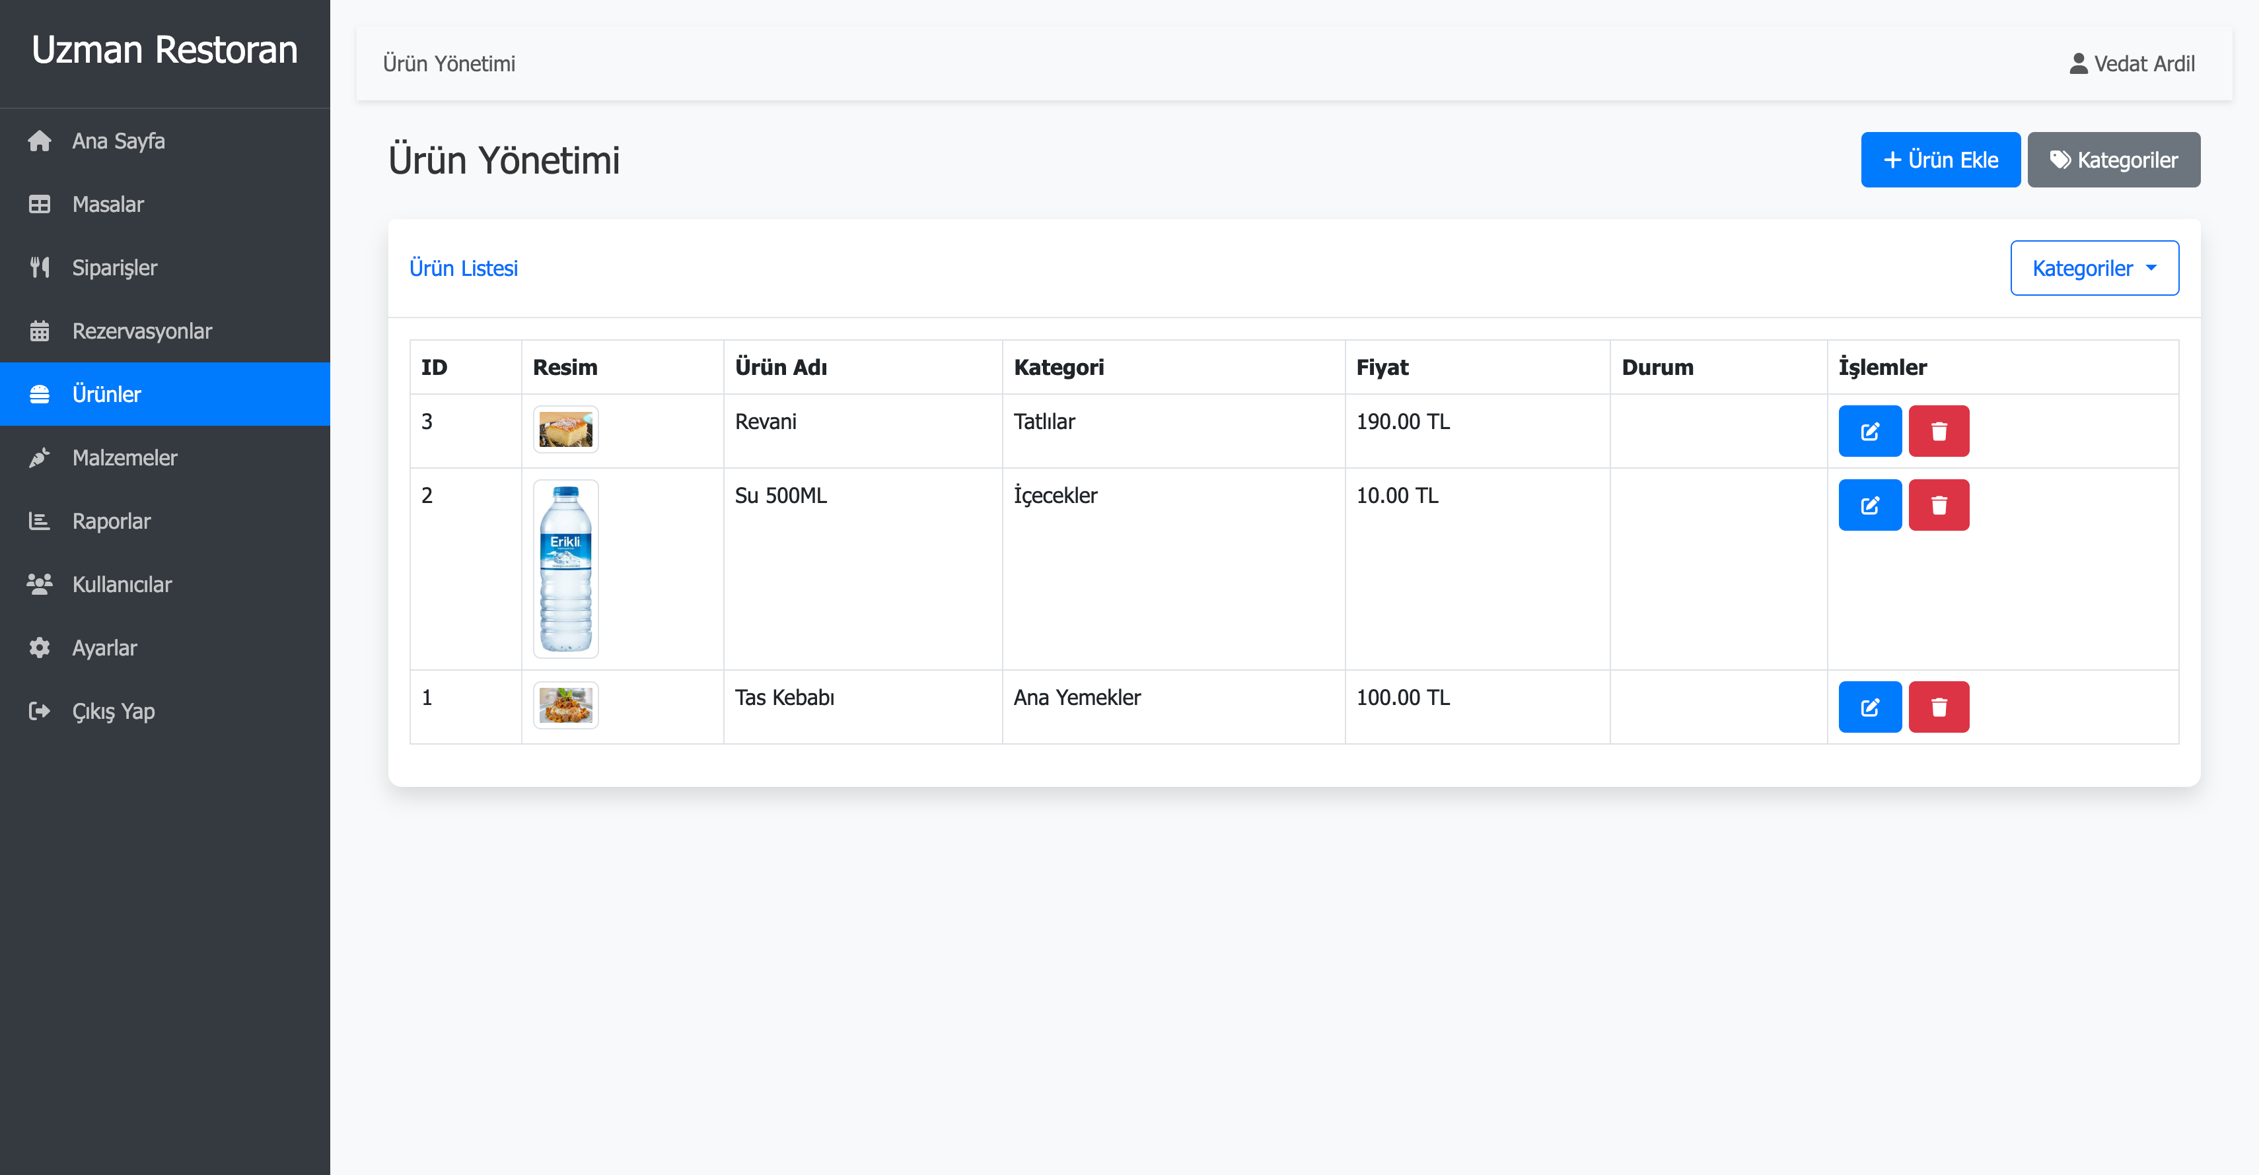The width and height of the screenshot is (2259, 1175).
Task: Delete Tas Kebabı with trash button
Action: [1938, 706]
